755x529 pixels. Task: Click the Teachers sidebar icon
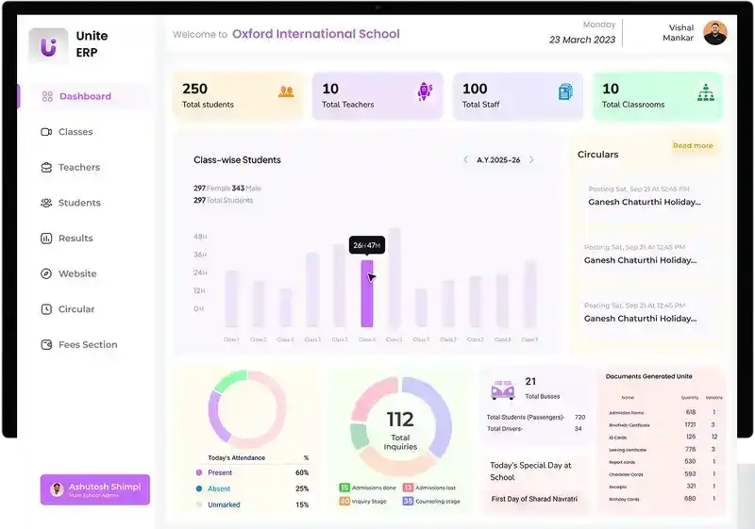(x=46, y=167)
